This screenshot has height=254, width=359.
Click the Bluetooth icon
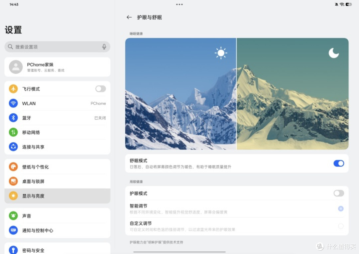pos(13,118)
